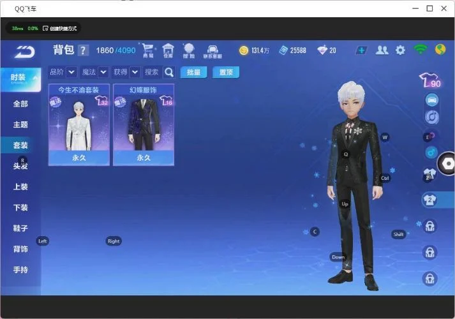Open the 仓库 warehouse icon
The width and height of the screenshot is (455, 319).
click(168, 50)
